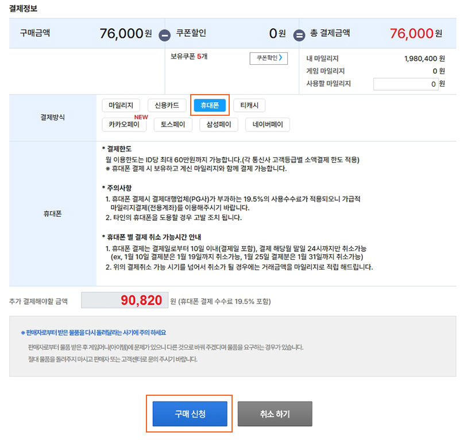
Task: Click the red NEW badge above 카카오페이
Action: [x=141, y=116]
